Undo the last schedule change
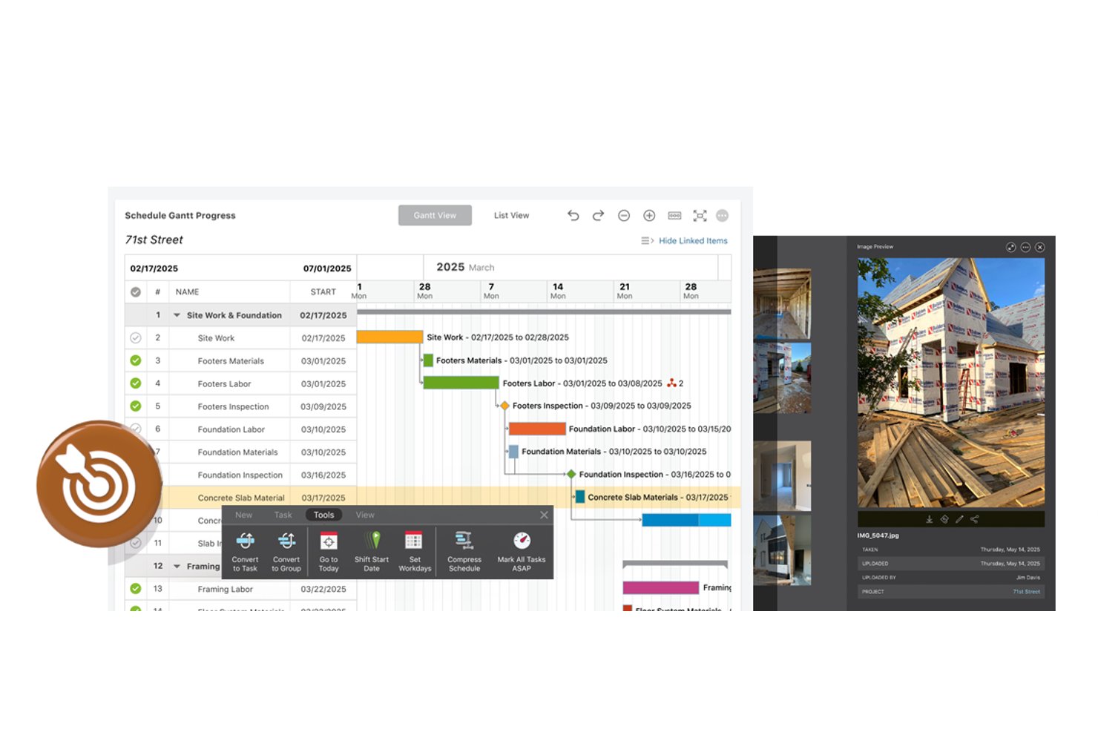 (573, 215)
